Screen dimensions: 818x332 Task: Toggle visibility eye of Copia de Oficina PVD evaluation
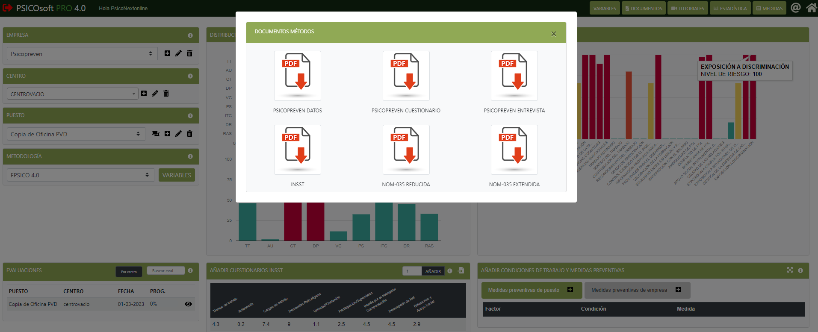(x=188, y=304)
